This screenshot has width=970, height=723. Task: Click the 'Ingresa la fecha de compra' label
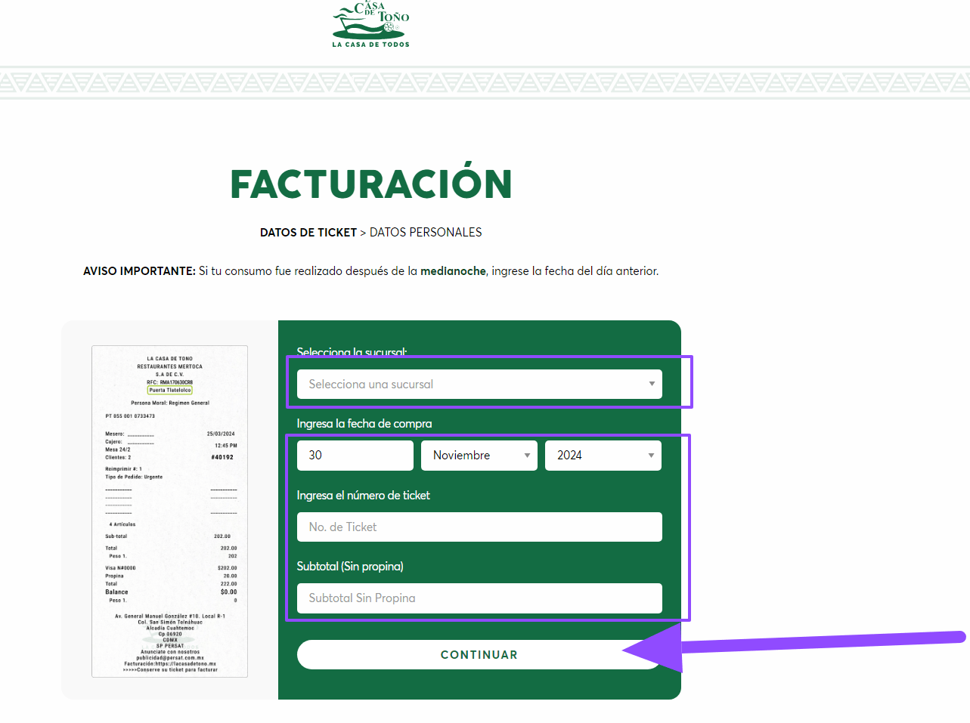tap(364, 424)
